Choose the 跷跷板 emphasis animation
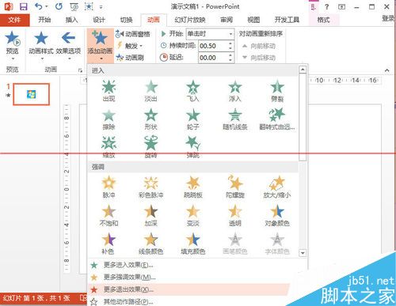 (193, 187)
